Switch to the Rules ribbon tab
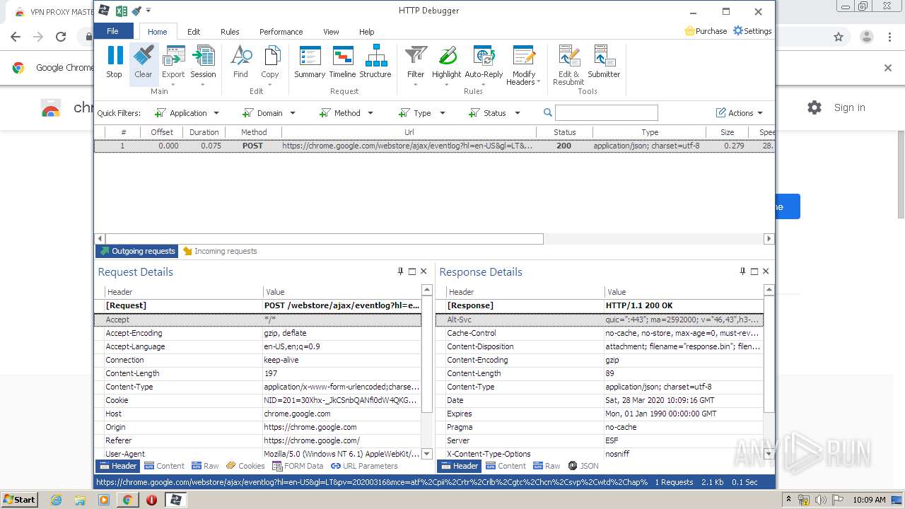The width and height of the screenshot is (905, 509). point(230,32)
